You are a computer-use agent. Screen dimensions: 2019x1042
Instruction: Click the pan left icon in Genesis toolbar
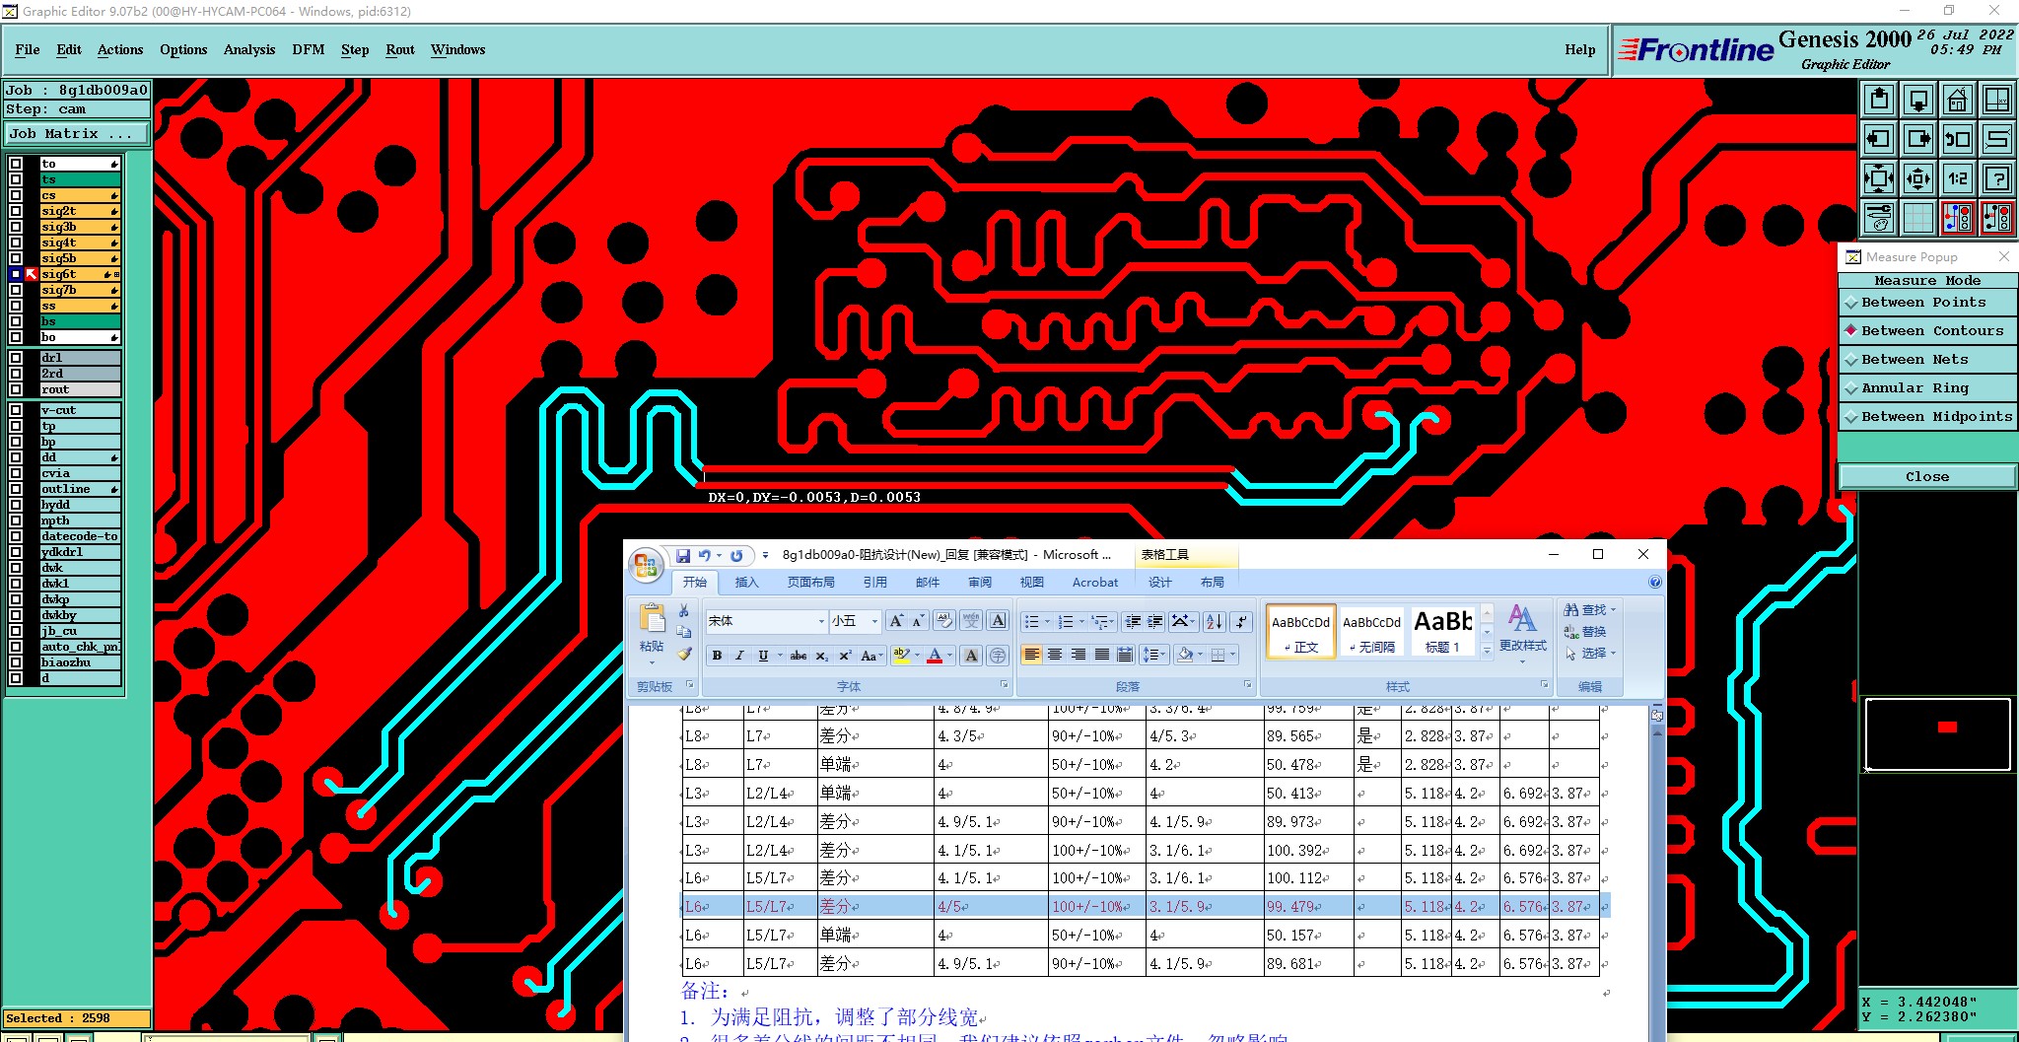coord(1879,139)
